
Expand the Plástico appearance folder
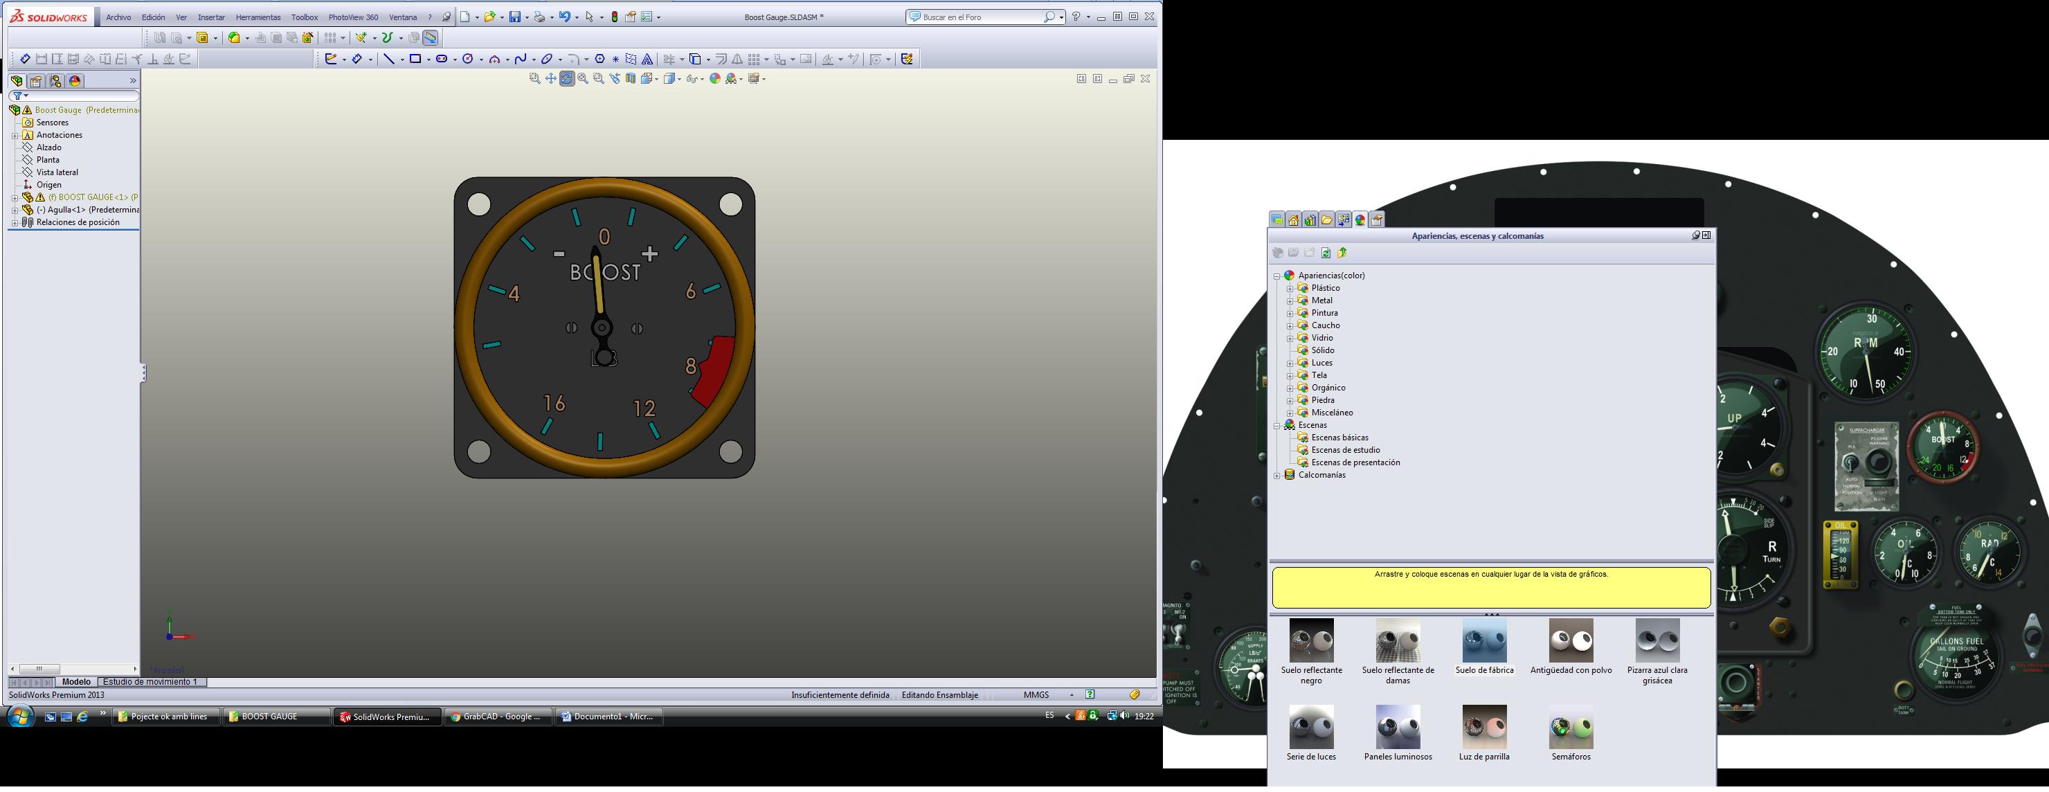pyautogui.click(x=1290, y=289)
